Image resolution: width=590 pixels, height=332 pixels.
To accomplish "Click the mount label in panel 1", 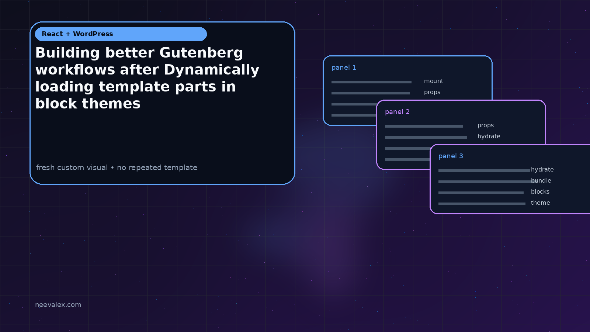I will pos(434,81).
